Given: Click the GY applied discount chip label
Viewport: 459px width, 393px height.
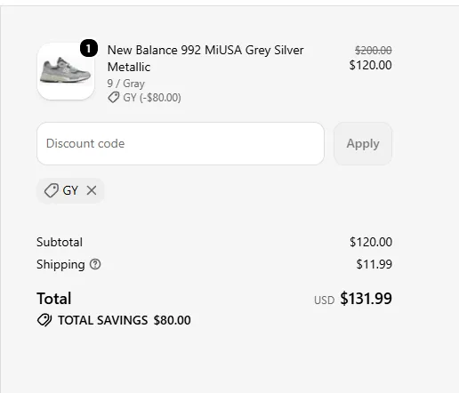Looking at the screenshot, I should (70, 190).
